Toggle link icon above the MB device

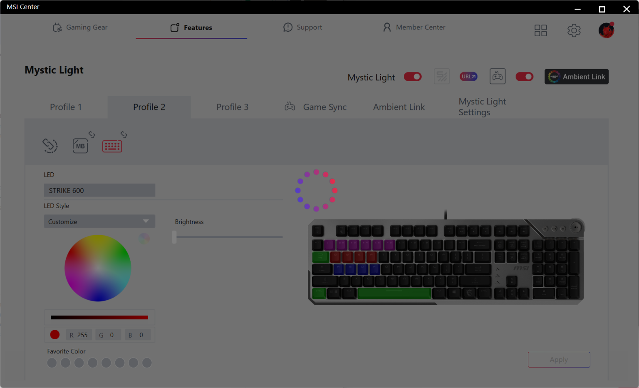click(92, 134)
